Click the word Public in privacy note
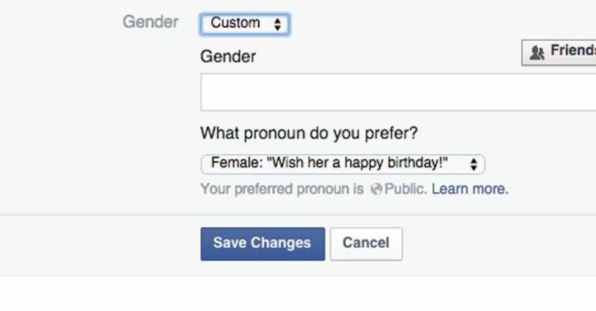Image resolution: width=596 pixels, height=311 pixels. point(406,189)
